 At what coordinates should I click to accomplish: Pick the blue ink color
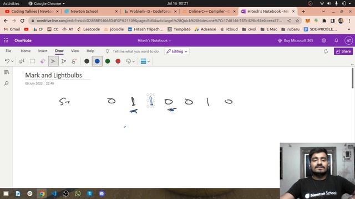[x=97, y=61]
